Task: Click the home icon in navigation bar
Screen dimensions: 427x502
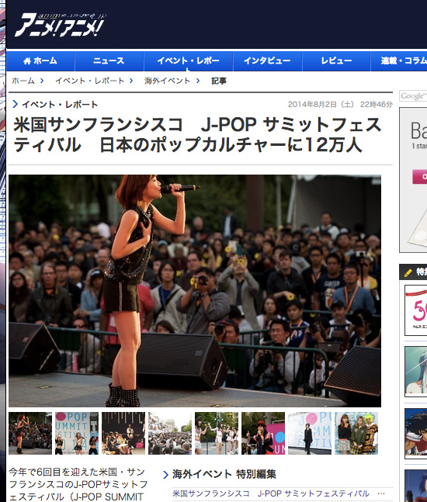Action: (x=27, y=61)
